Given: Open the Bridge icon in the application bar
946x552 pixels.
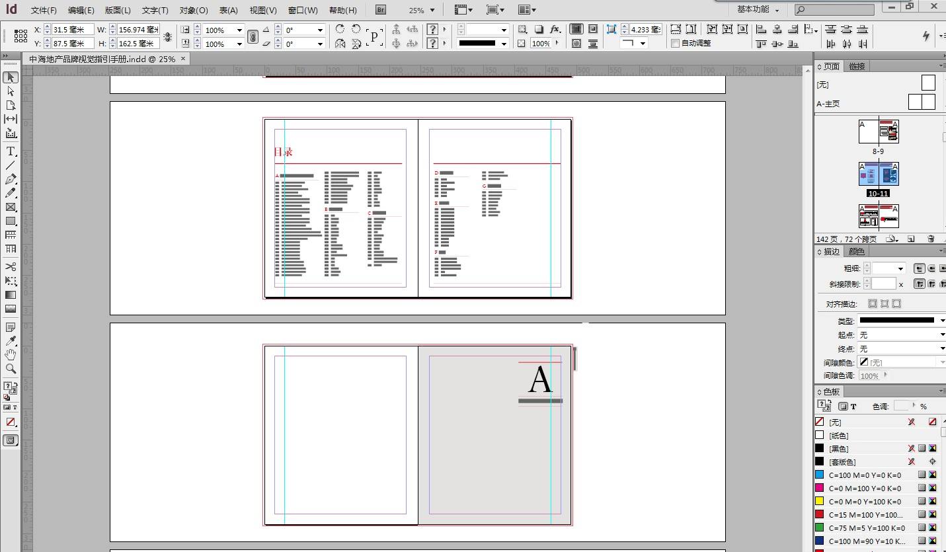Looking at the screenshot, I should (380, 9).
